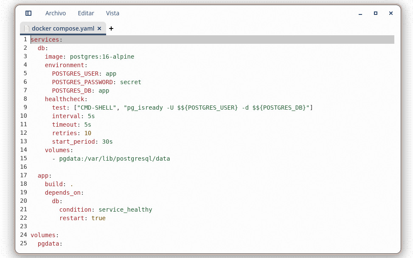Click the 'condition:' key

[x=77, y=210]
